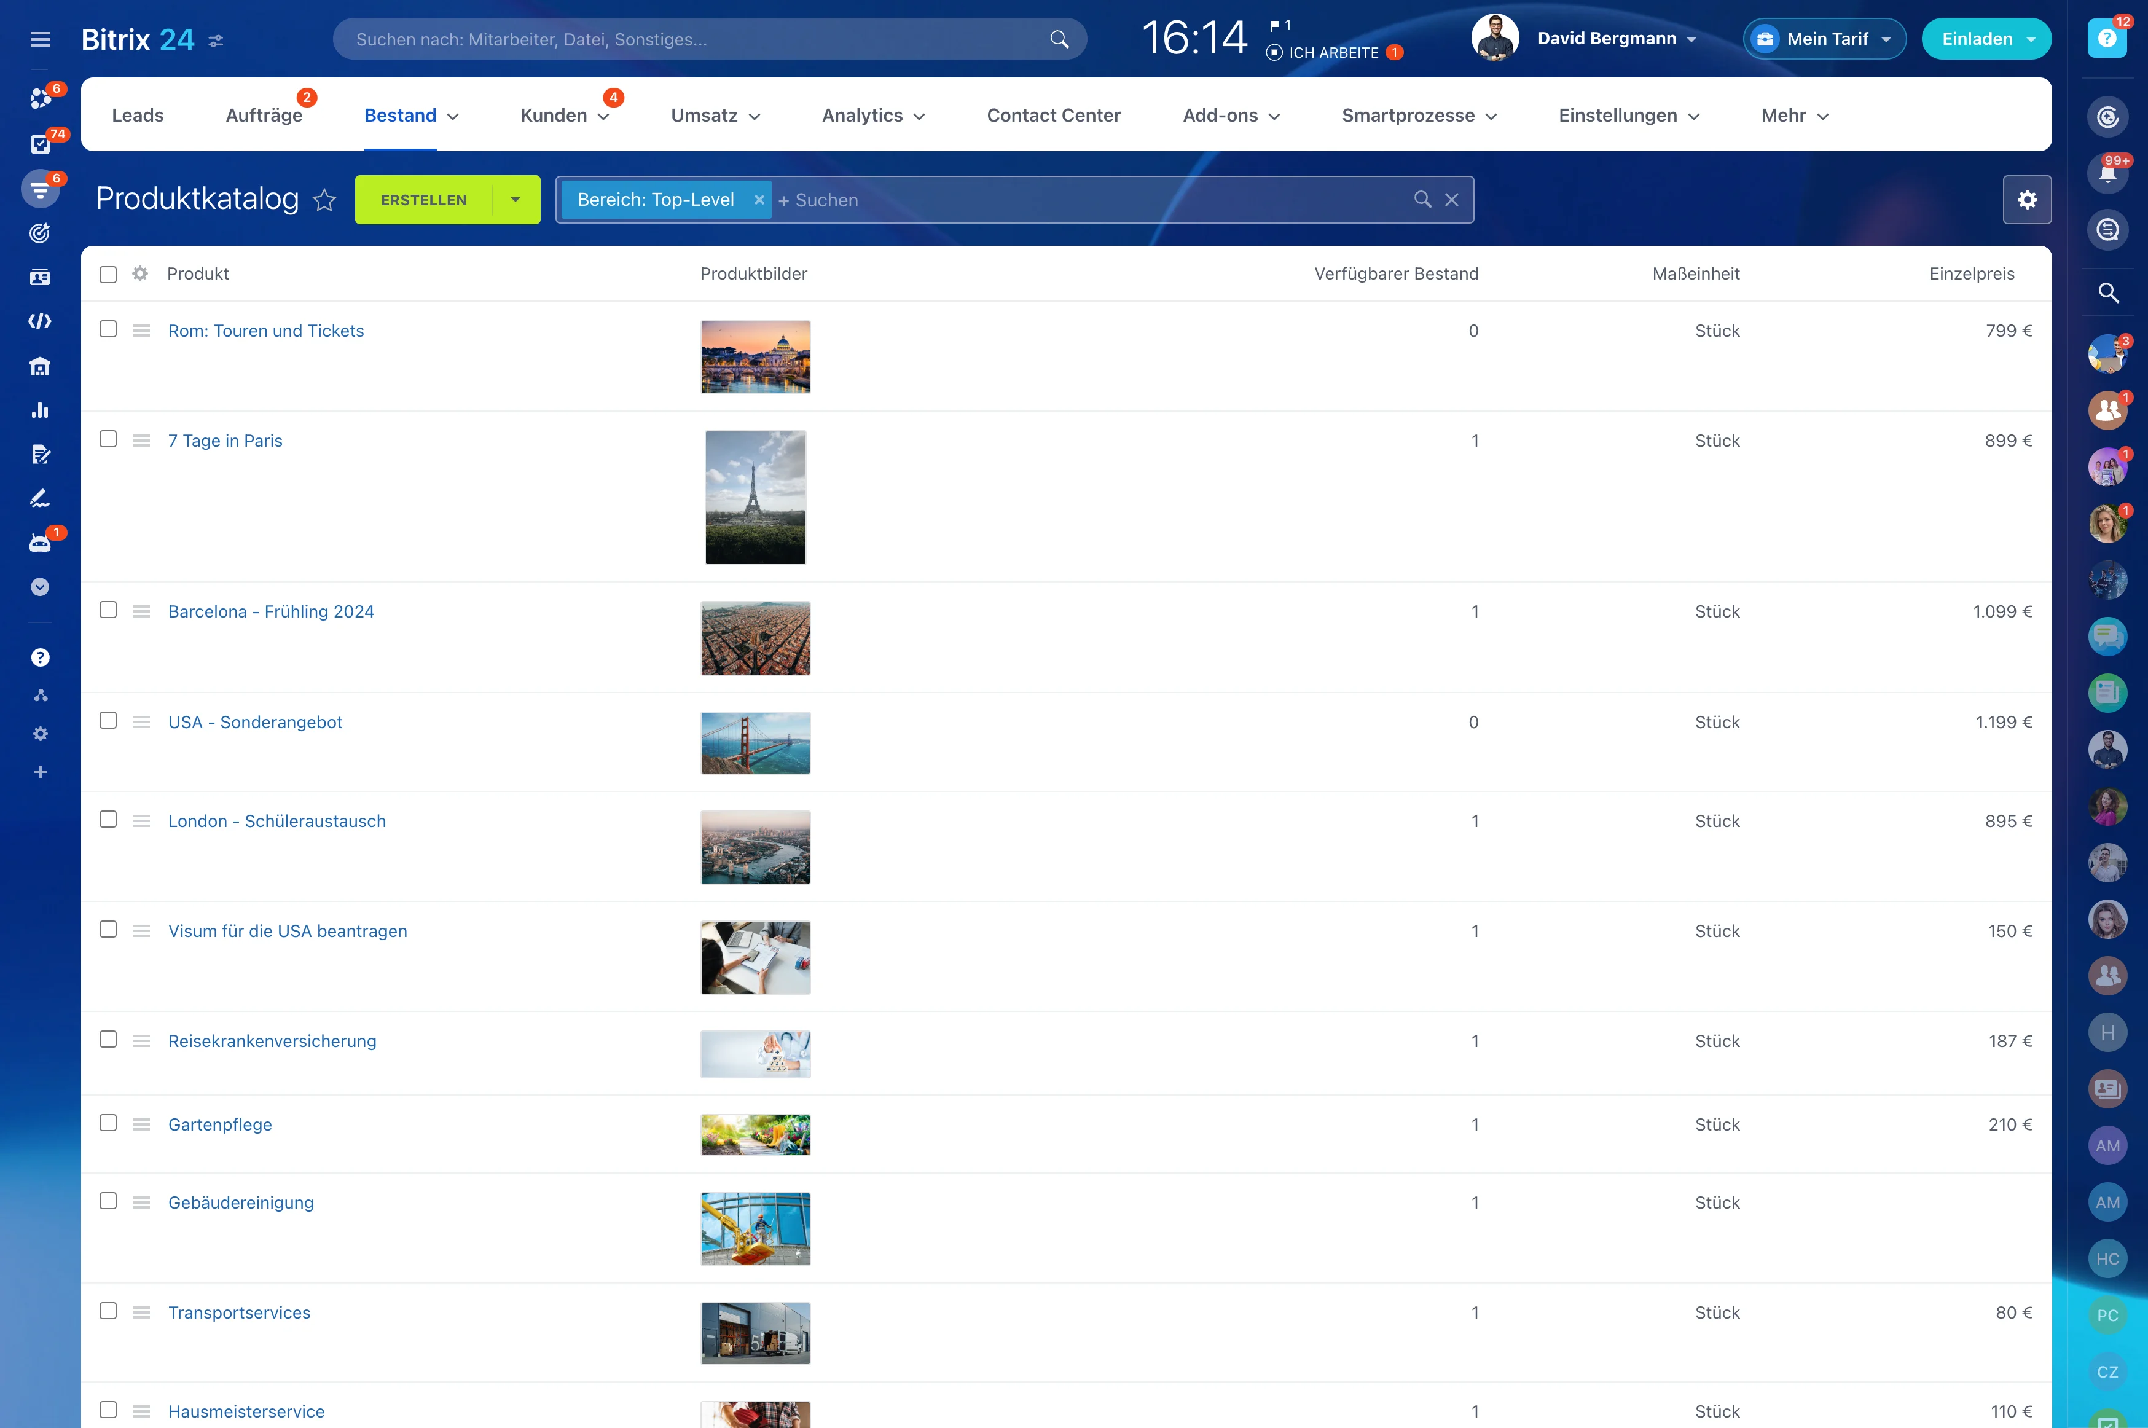Open the Inventory warehouse icon in sidebar

[40, 366]
